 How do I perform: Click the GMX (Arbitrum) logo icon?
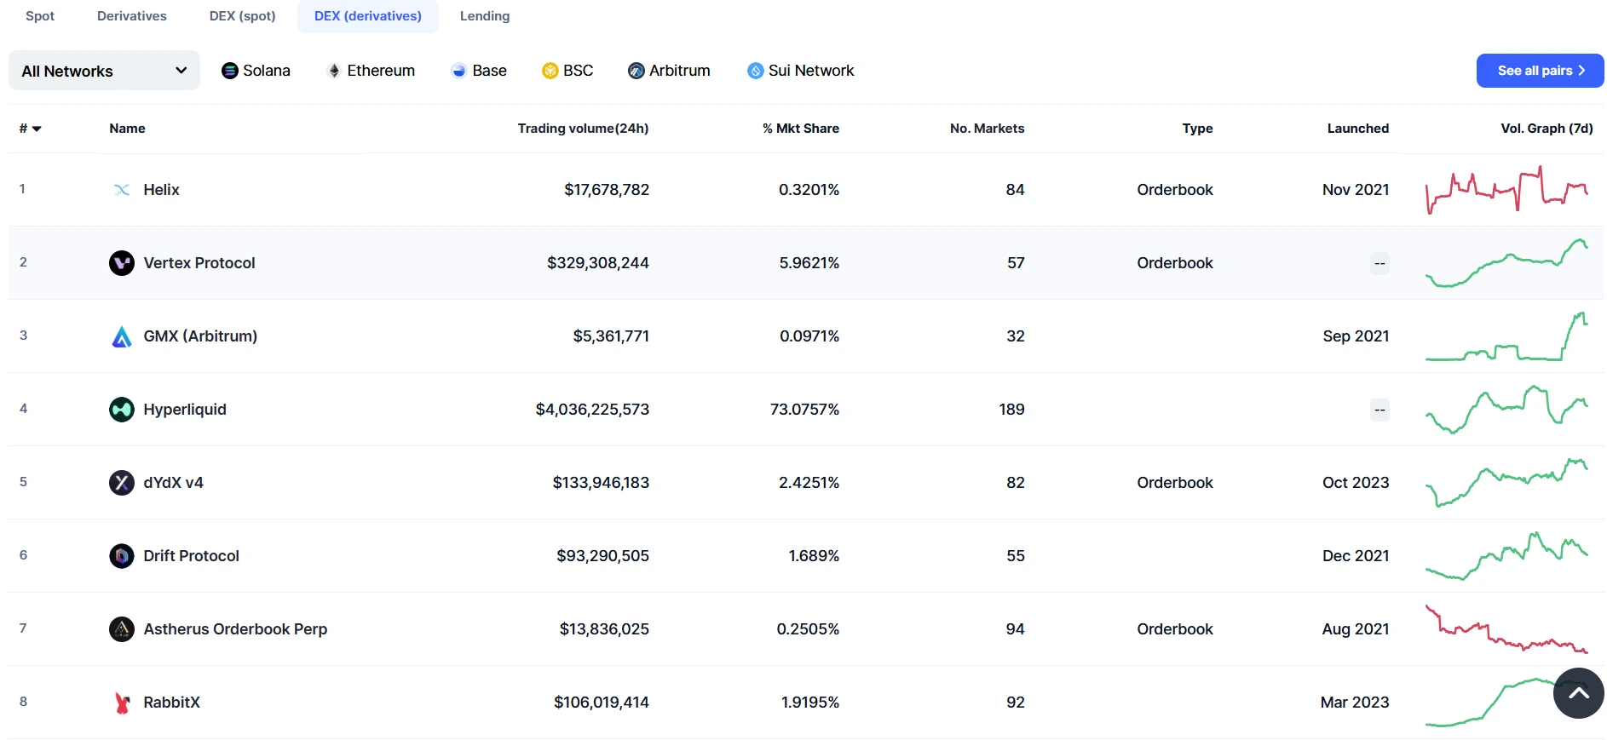(122, 336)
